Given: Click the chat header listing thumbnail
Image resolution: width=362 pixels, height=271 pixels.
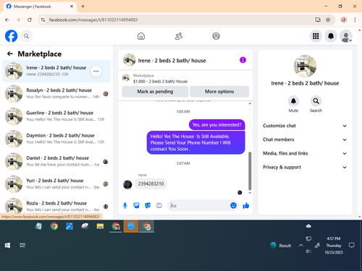Looking at the screenshot, I should click(129, 60).
